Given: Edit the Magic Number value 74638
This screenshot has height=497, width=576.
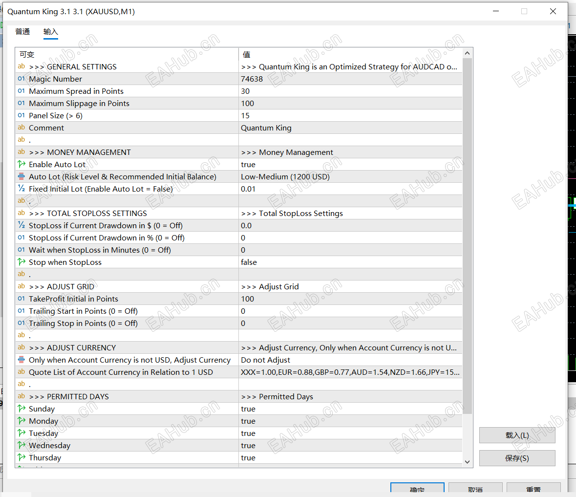Looking at the screenshot, I should tap(350, 79).
